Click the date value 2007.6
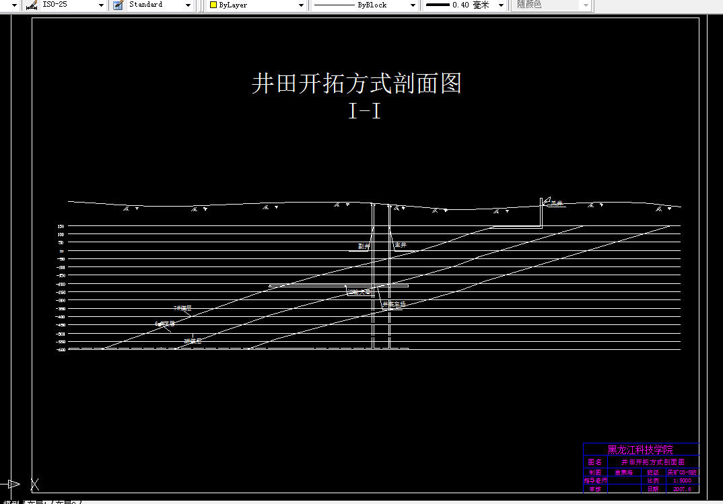 coord(682,489)
